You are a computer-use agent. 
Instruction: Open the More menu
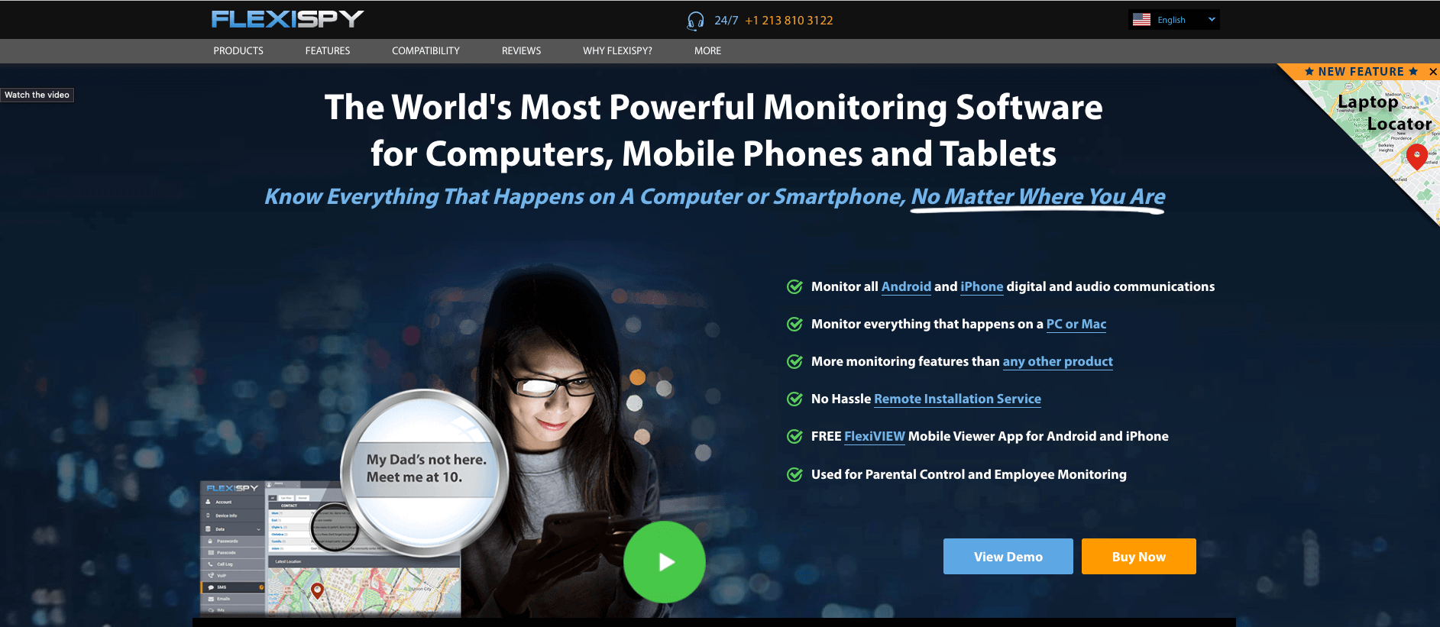point(707,51)
